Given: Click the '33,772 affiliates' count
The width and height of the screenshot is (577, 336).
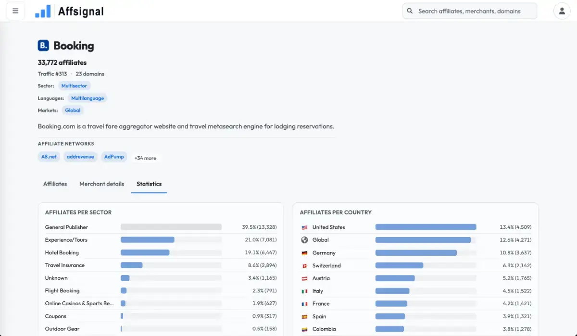Looking at the screenshot, I should point(63,62).
